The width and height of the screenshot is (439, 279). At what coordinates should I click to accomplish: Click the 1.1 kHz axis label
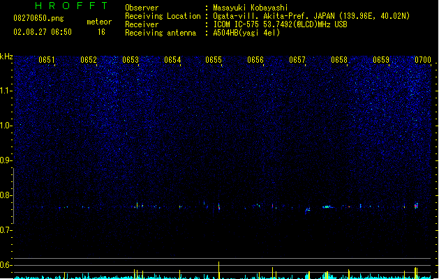tap(6, 91)
